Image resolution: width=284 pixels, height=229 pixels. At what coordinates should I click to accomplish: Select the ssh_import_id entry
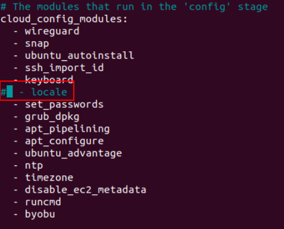pyautogui.click(x=59, y=68)
